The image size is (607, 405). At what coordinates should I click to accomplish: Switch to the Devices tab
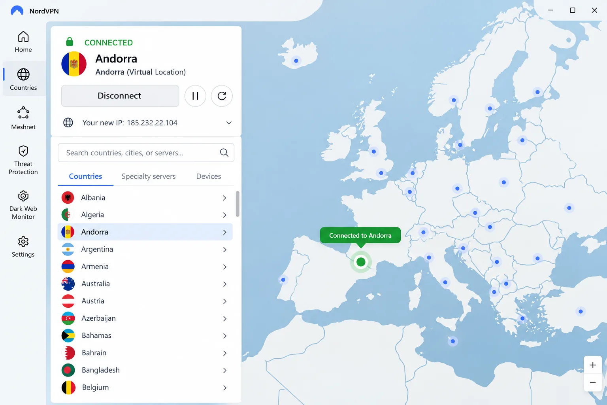click(x=209, y=176)
